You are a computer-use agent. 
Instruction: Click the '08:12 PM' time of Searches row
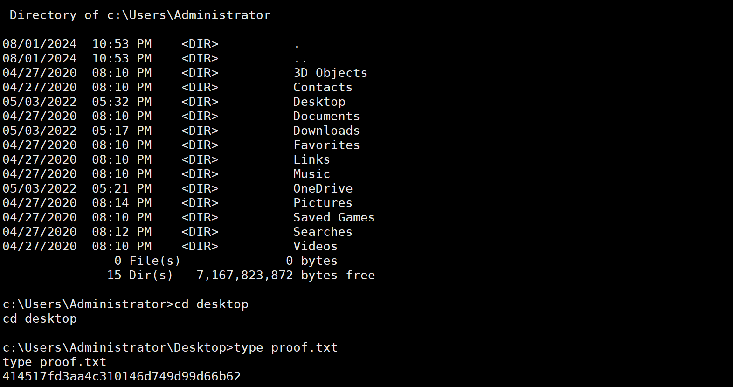tap(122, 232)
